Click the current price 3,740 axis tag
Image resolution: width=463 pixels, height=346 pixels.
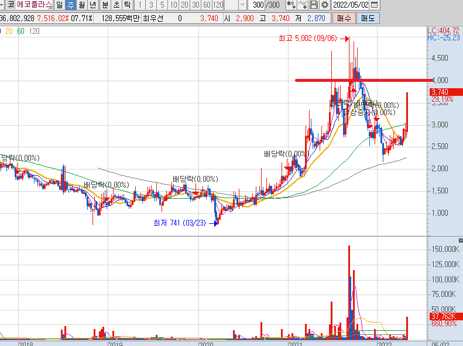[446, 92]
